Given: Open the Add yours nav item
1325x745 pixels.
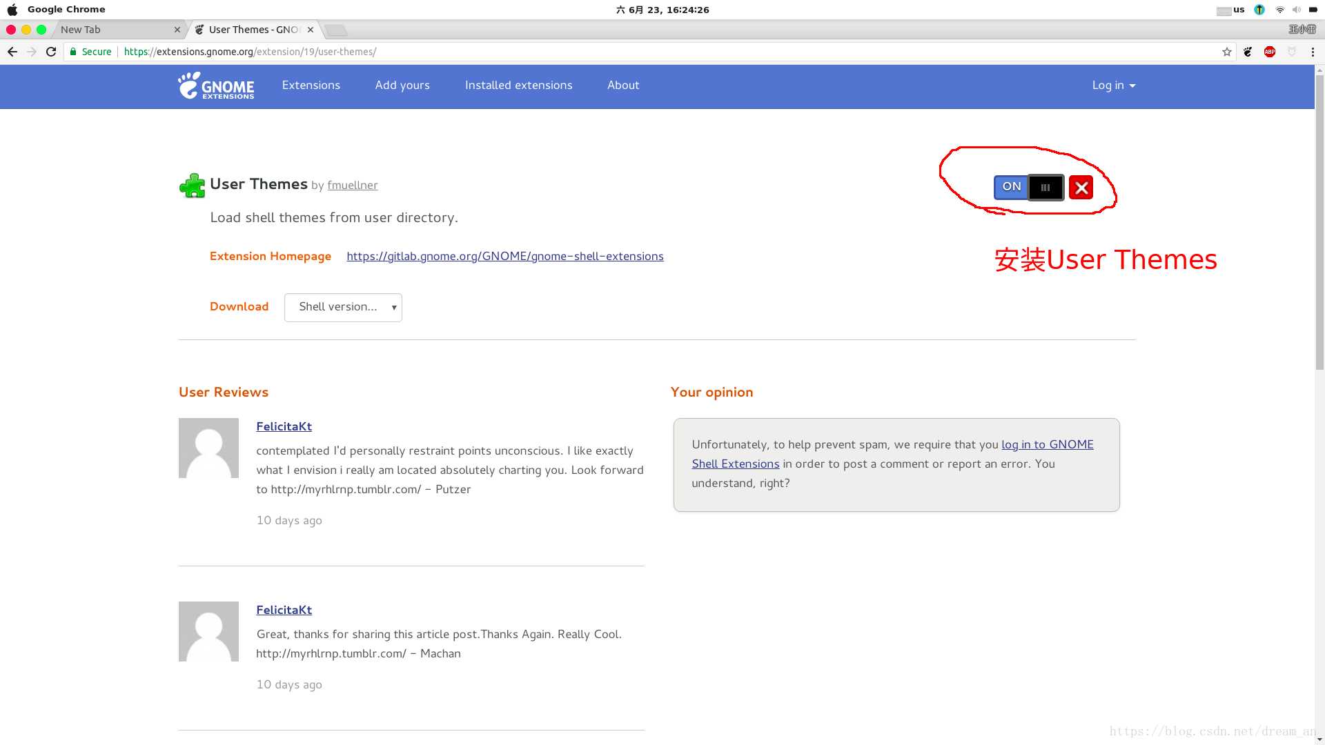Looking at the screenshot, I should coord(402,86).
